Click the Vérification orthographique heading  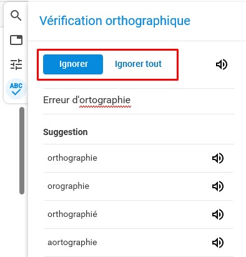click(115, 21)
